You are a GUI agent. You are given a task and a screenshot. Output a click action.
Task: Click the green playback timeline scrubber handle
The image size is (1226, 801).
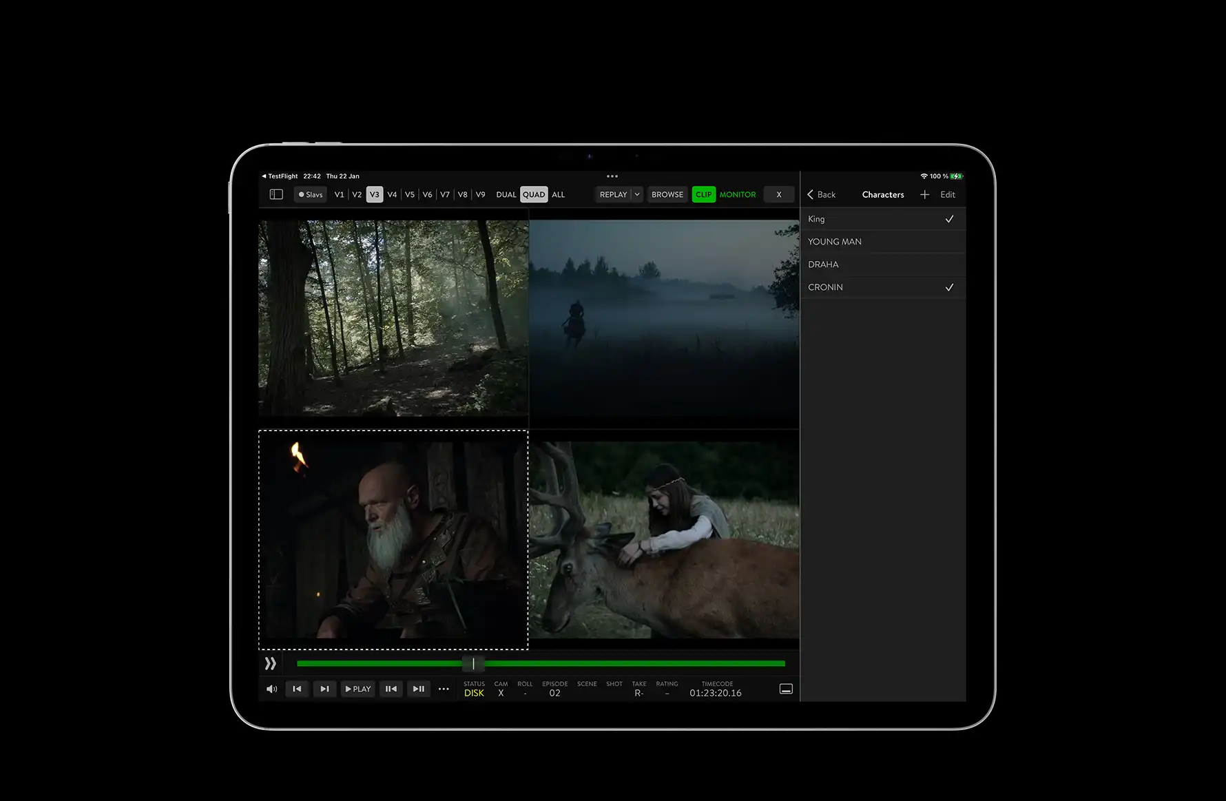[473, 663]
